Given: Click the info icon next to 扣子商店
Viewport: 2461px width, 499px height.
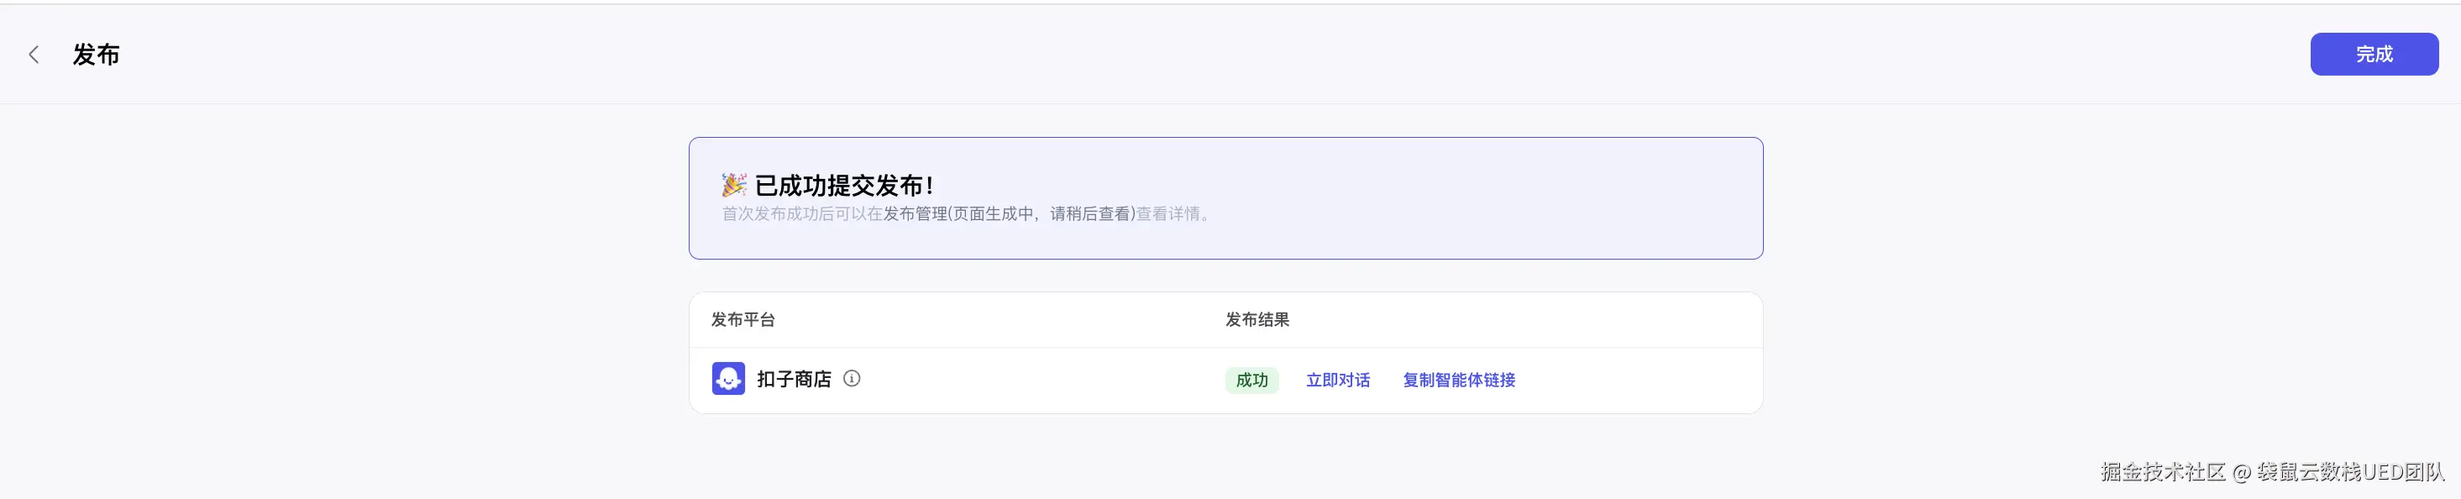Looking at the screenshot, I should point(851,379).
